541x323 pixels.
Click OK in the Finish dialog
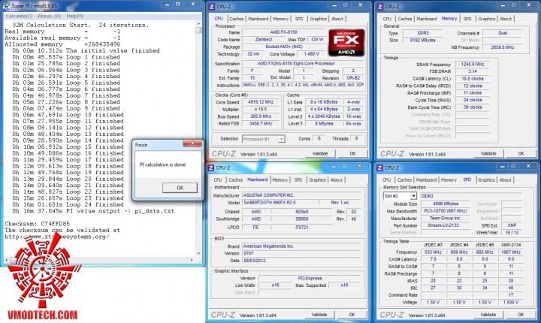tap(180, 188)
